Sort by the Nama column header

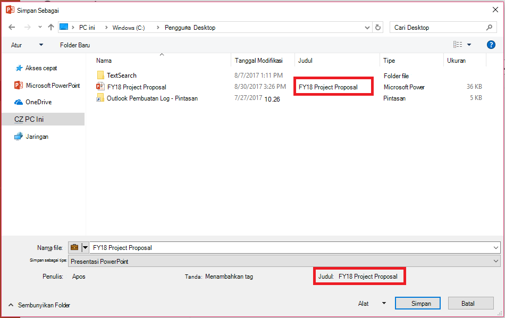[x=104, y=61]
